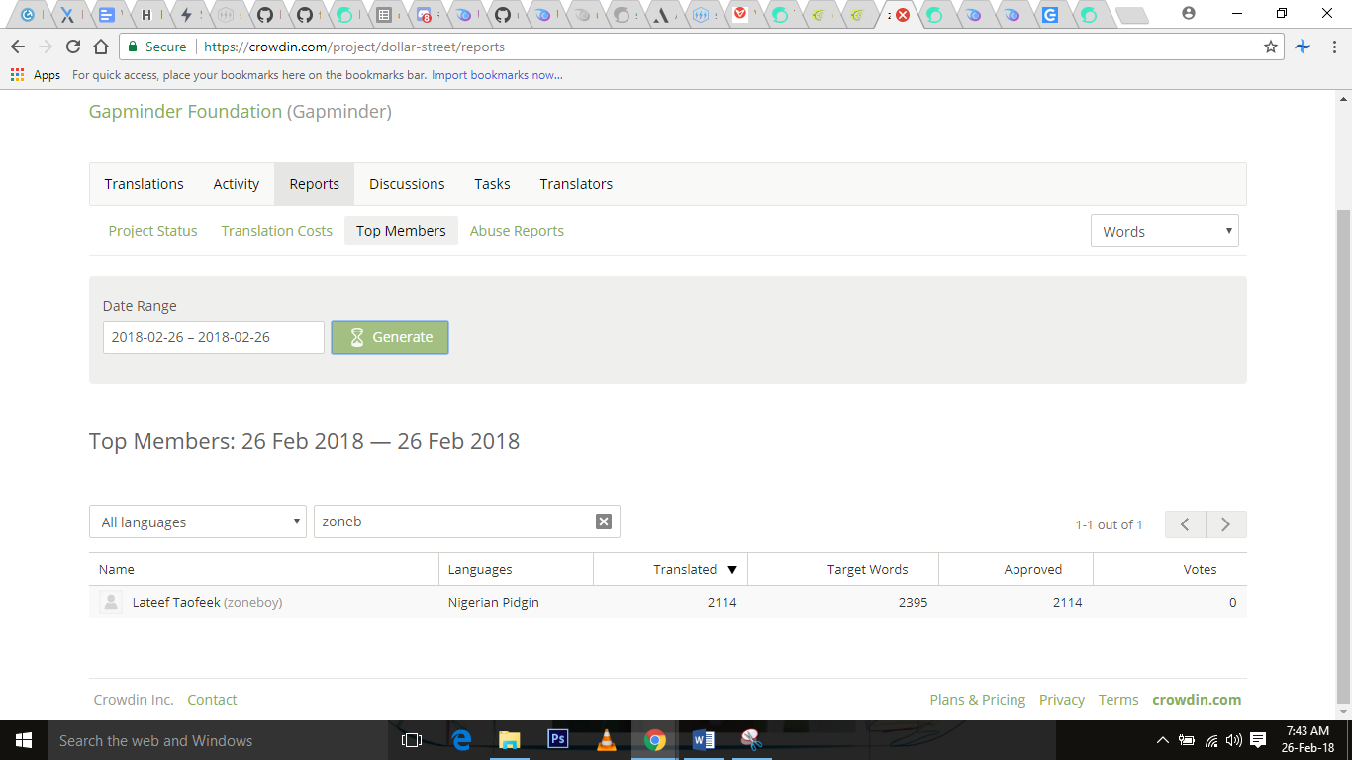Screen dimensions: 1352x760
Task: Click the battery status tray icon
Action: [1187, 740]
